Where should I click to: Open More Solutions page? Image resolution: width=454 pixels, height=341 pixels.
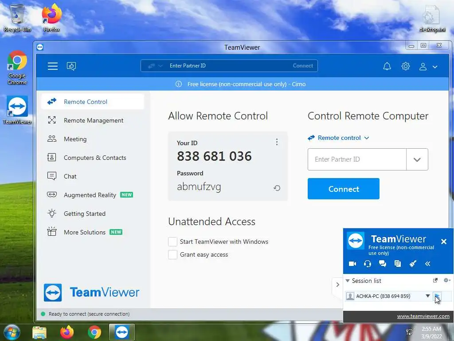(93, 232)
